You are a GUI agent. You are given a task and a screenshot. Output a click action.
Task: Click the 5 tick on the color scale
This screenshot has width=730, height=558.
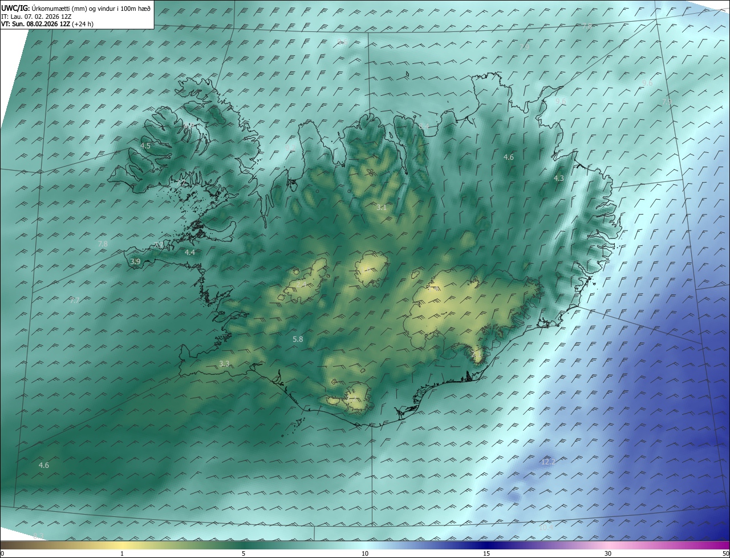point(244,553)
